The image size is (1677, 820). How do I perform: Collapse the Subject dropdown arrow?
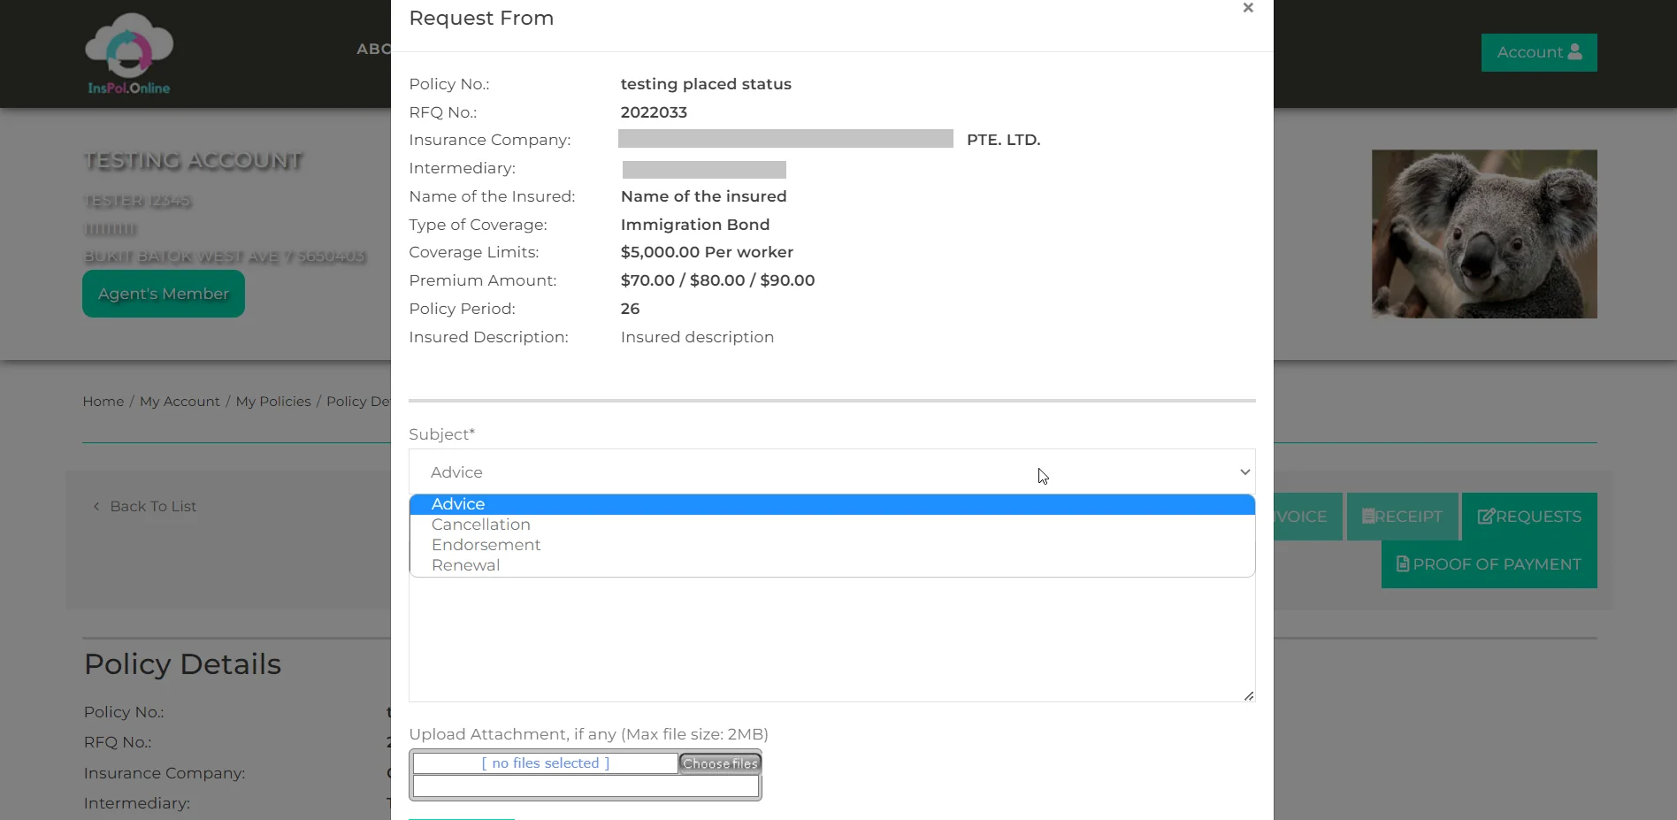point(1244,472)
